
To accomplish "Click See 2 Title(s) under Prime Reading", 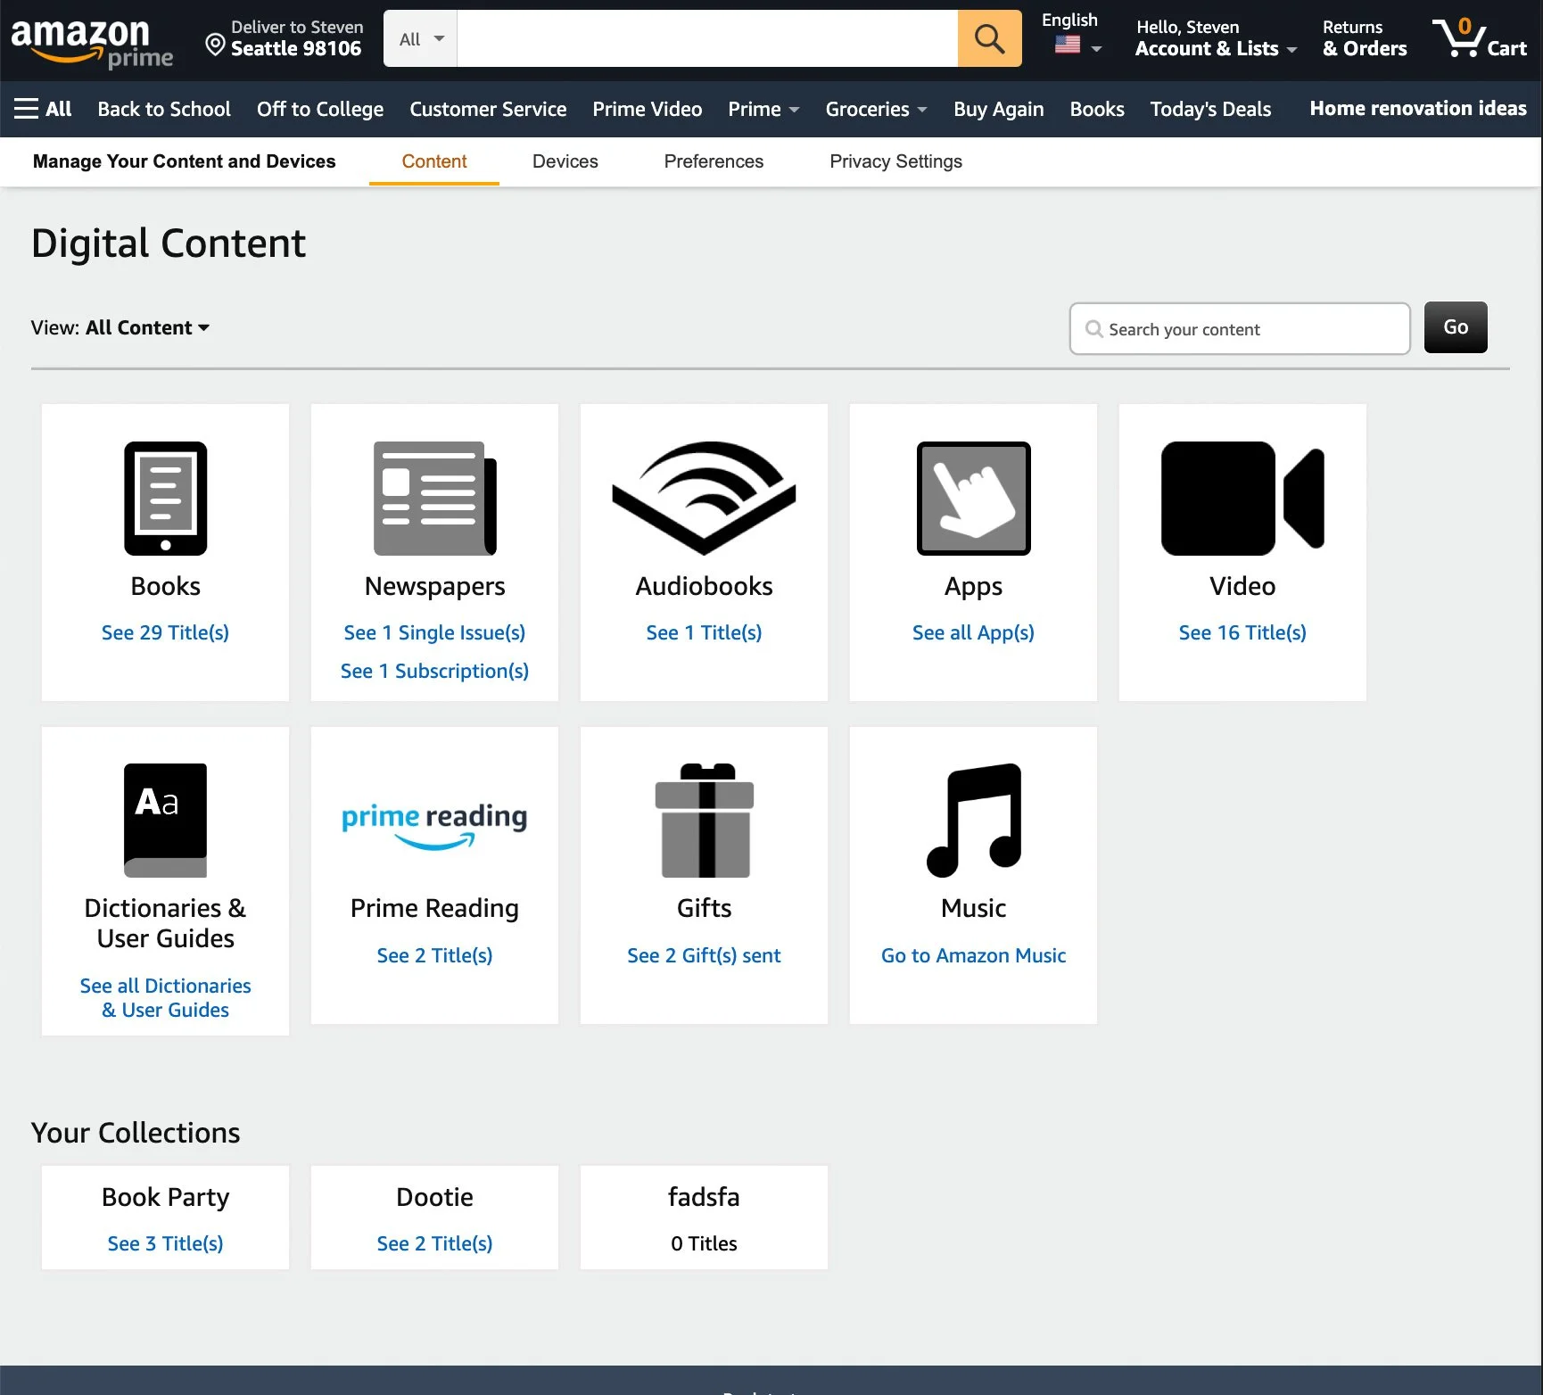I will coord(434,955).
